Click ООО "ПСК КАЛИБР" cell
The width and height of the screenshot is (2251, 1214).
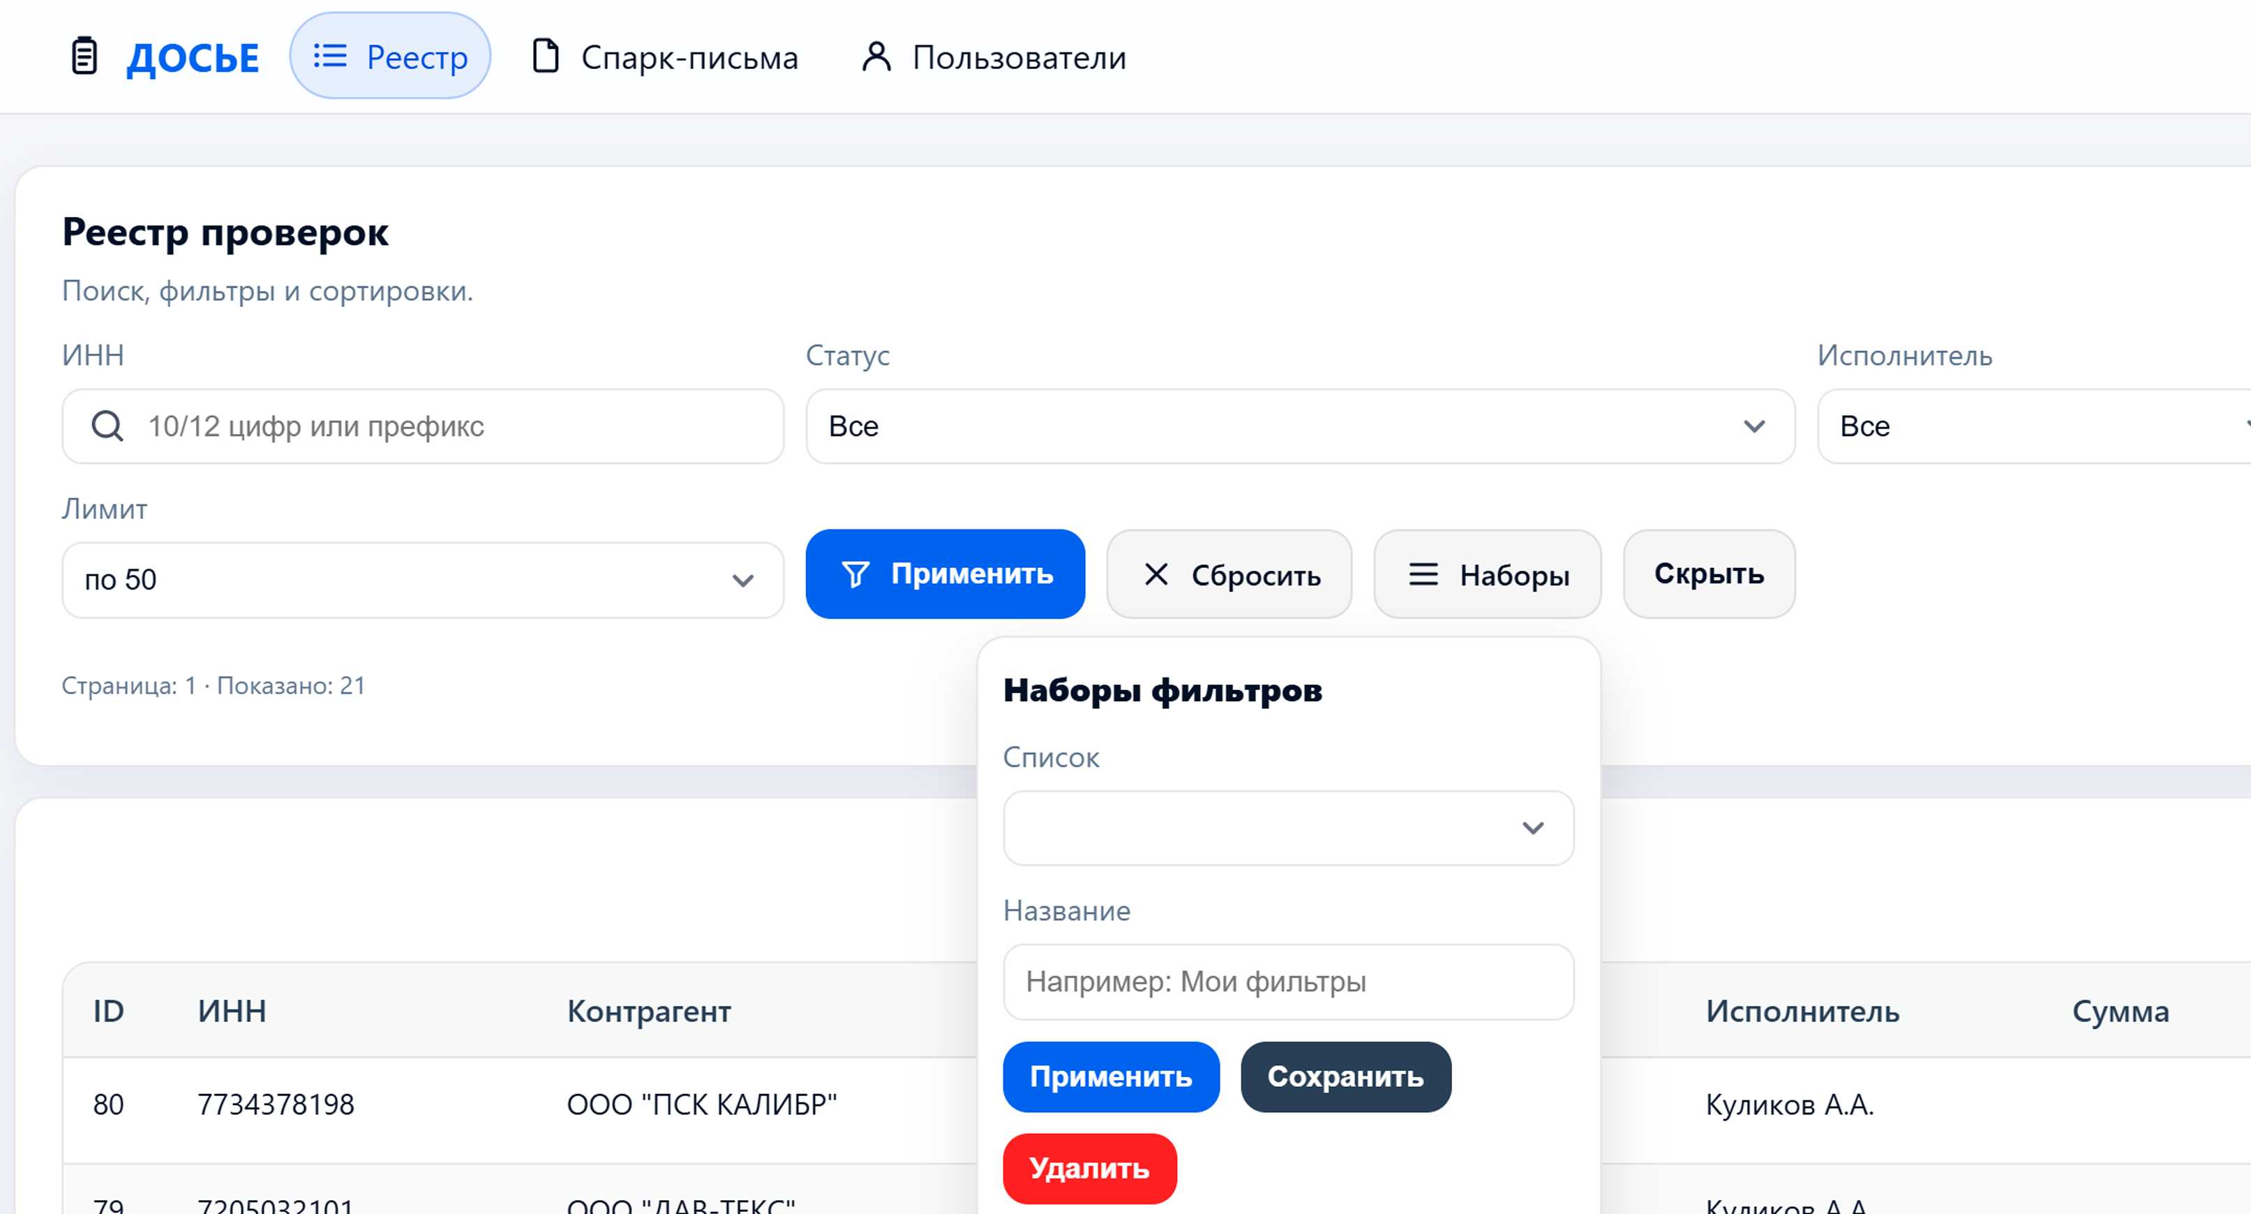[702, 1104]
